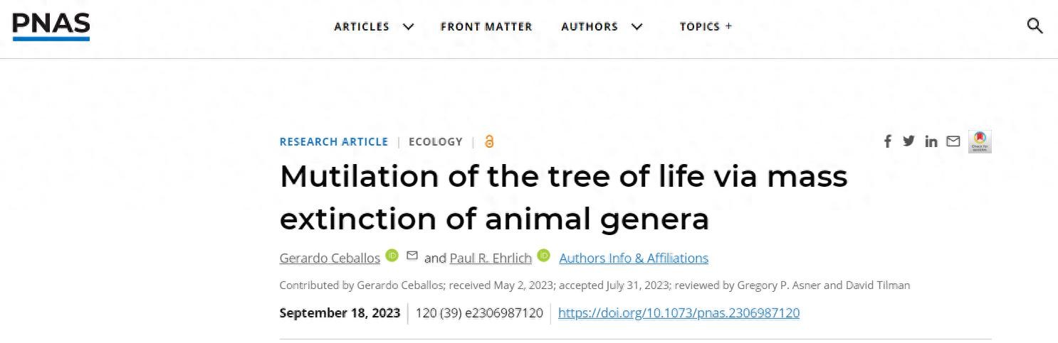
Task: Click author name Paul R. Ehrlich
Action: click(491, 258)
